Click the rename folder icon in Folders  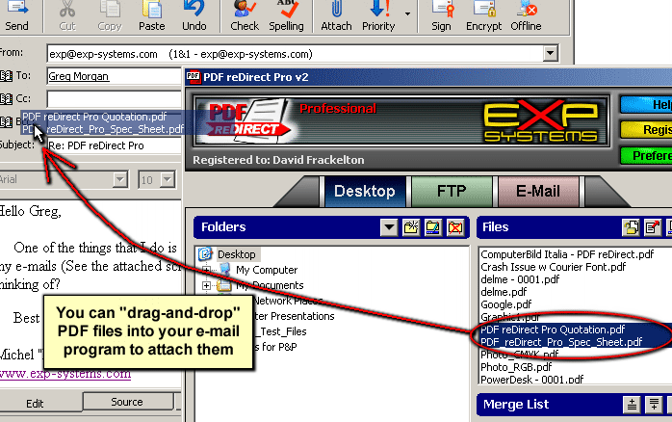pos(433,227)
